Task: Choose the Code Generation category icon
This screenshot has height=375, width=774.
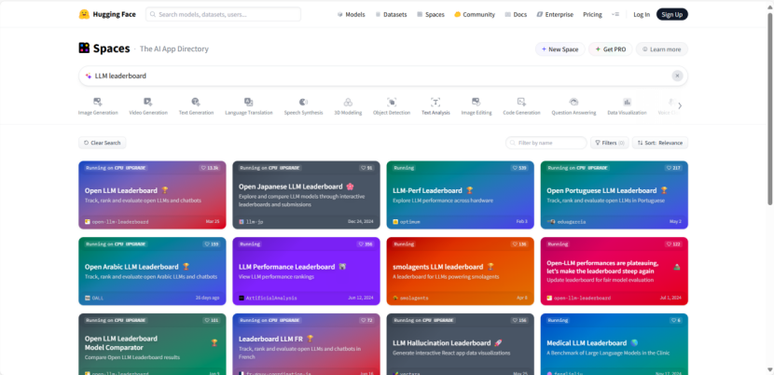Action: [x=521, y=102]
